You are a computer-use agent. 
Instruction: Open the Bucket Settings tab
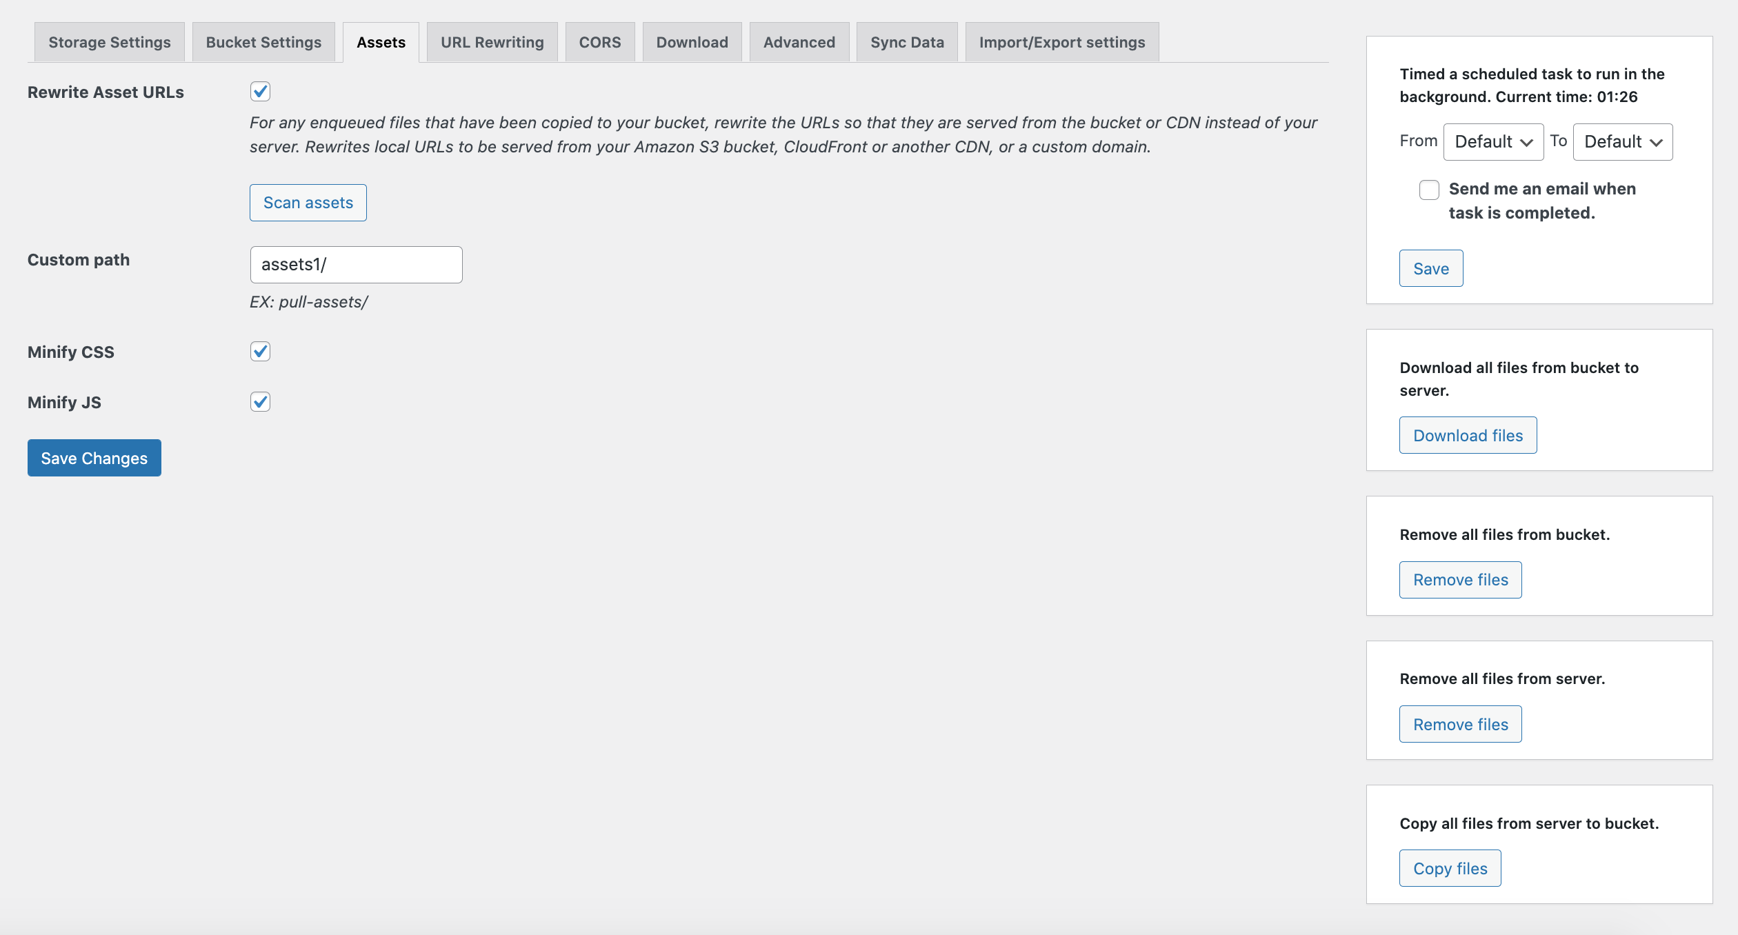263,43
